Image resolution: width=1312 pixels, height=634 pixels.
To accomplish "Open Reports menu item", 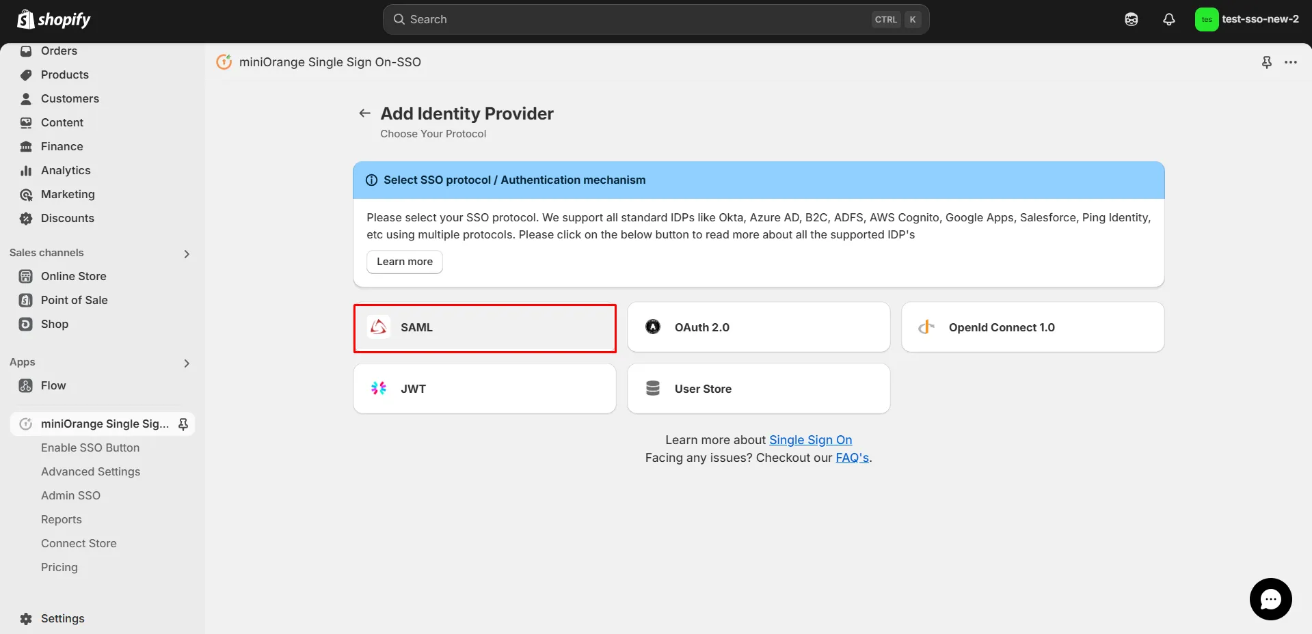I will click(x=62, y=520).
